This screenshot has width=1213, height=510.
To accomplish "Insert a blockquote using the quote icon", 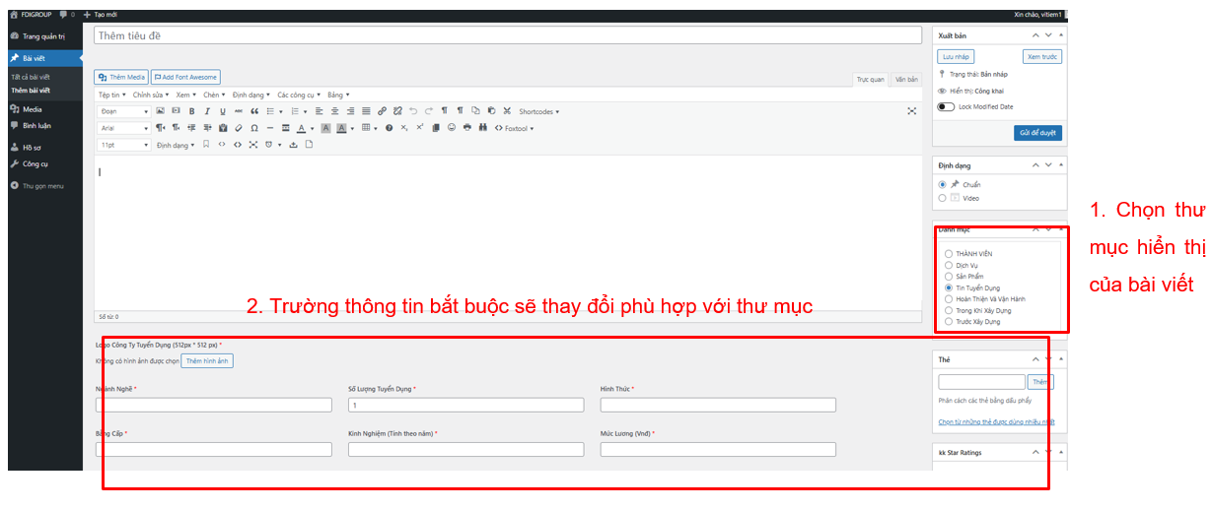I will click(254, 111).
